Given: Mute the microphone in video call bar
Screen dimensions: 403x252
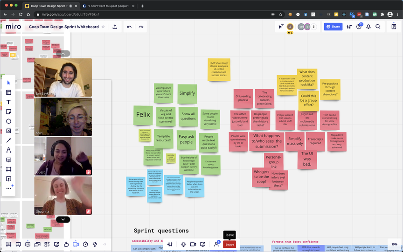Looking at the screenshot, I should [183, 244].
